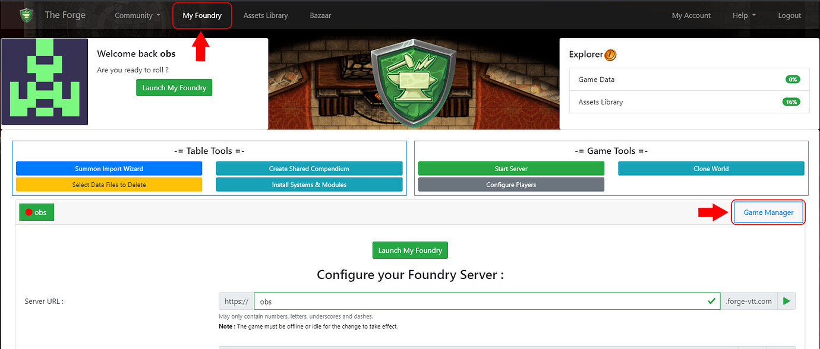820x349 pixels.
Task: Switch to the My Foundry tab
Action: pos(202,15)
